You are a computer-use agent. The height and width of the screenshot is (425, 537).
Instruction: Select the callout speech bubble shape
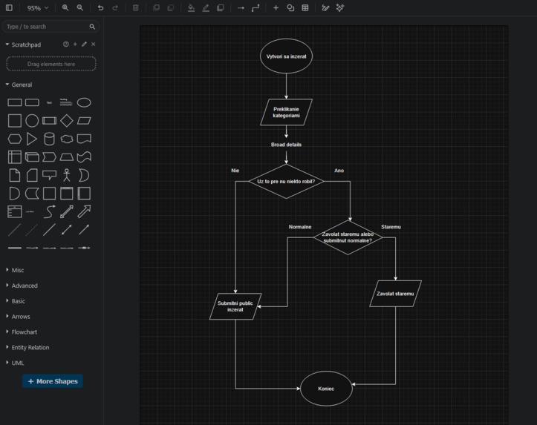point(49,175)
